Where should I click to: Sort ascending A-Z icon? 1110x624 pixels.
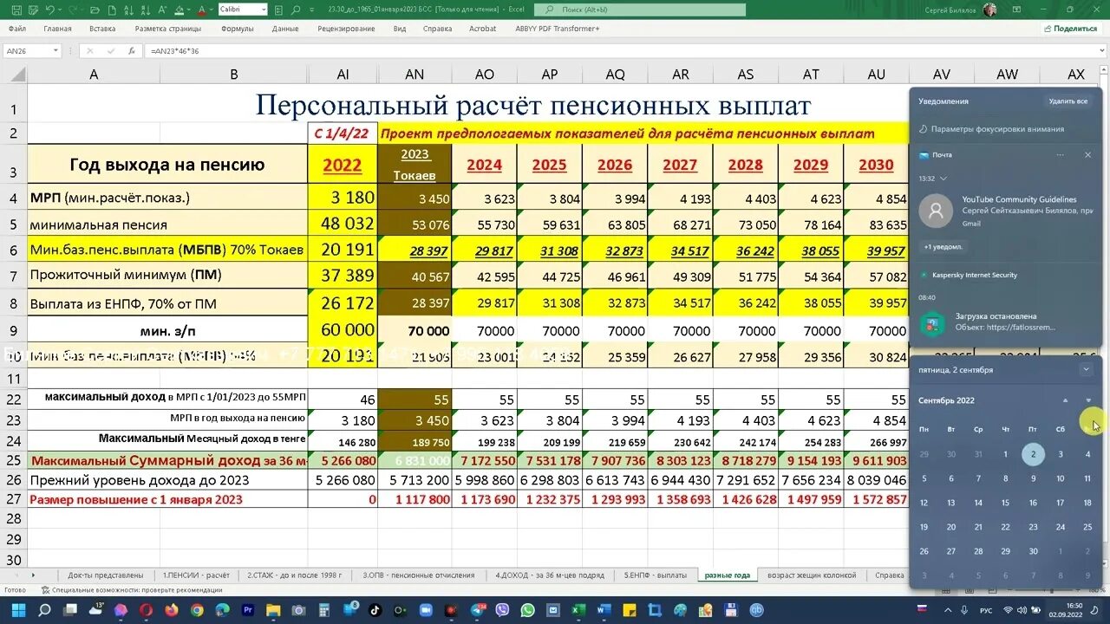128,10
